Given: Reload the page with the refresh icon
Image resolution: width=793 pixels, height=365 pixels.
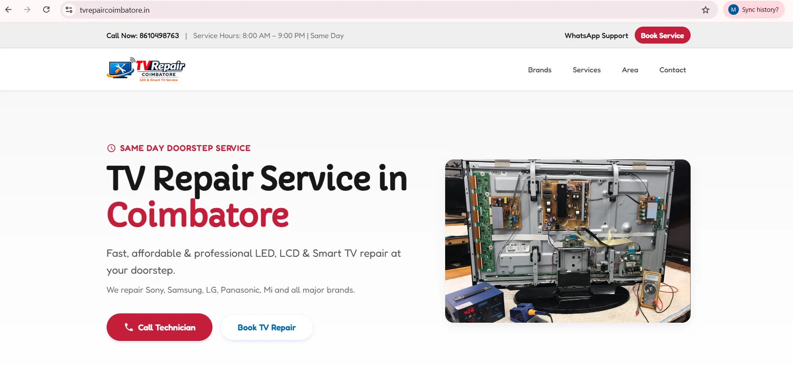Looking at the screenshot, I should tap(47, 10).
